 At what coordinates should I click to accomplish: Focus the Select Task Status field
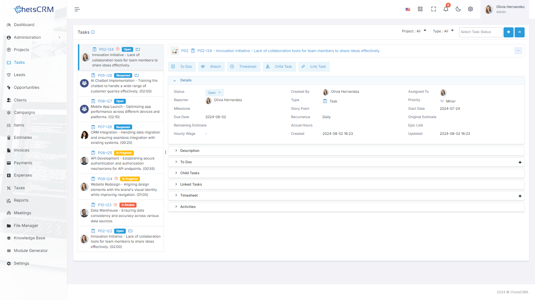480,32
